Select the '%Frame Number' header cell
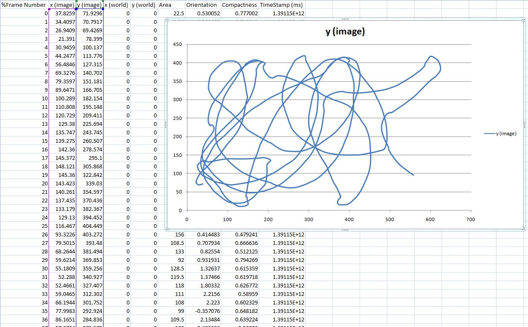The width and height of the screenshot is (528, 327). [23, 5]
